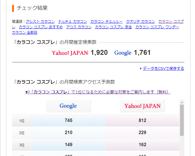Open related keyword アコス カラコン link
Viewport: 195px width, 156px height.
[79, 27]
